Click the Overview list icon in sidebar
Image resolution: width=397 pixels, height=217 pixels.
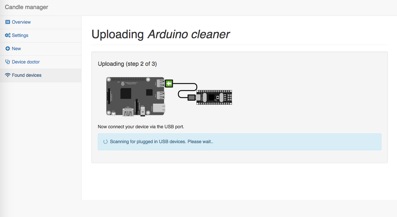pyautogui.click(x=8, y=22)
